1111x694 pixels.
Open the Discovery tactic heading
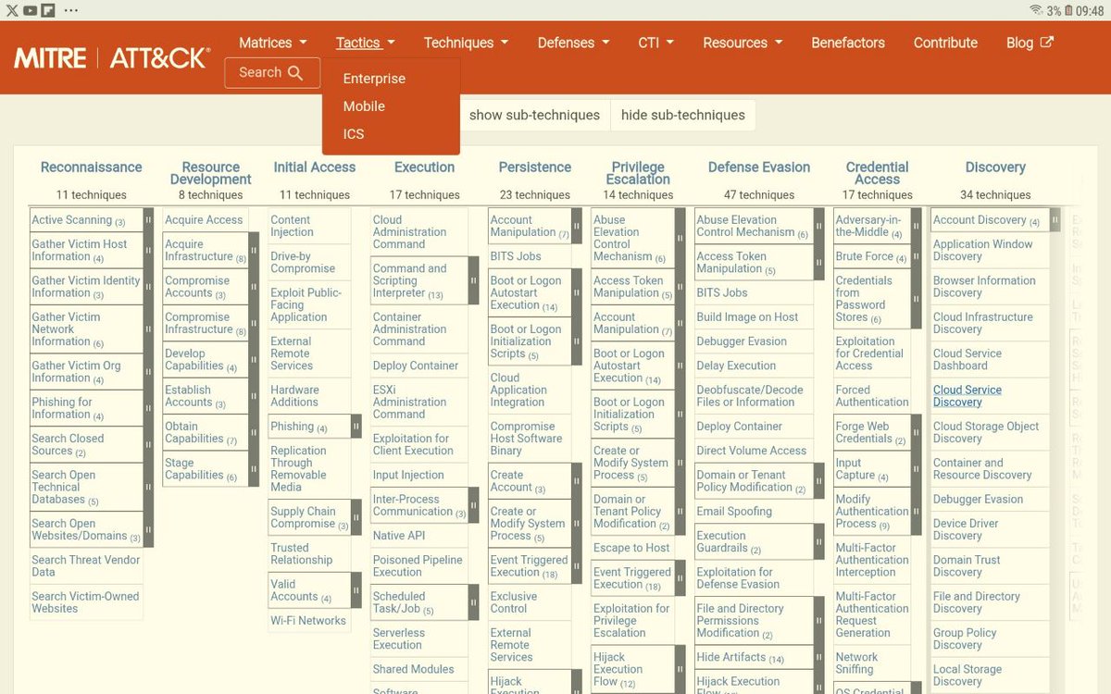[995, 167]
